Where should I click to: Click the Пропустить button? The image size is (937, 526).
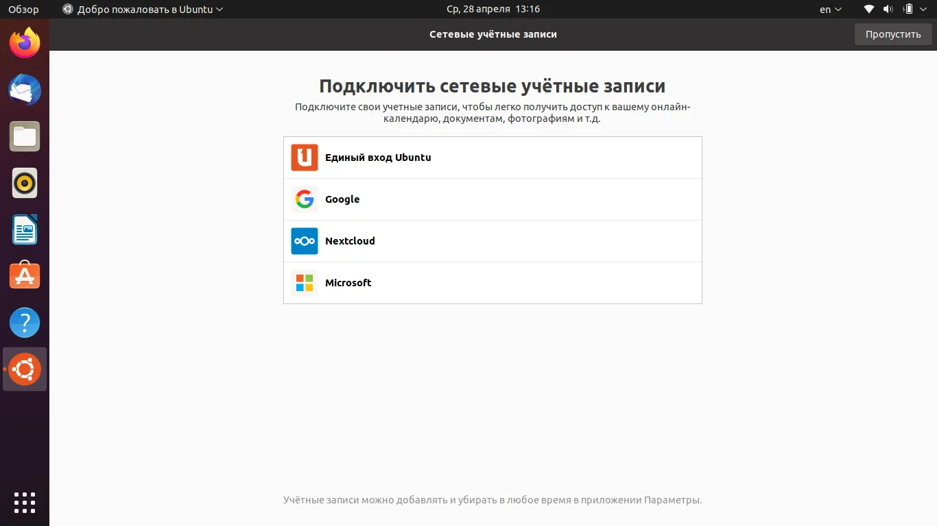click(892, 34)
